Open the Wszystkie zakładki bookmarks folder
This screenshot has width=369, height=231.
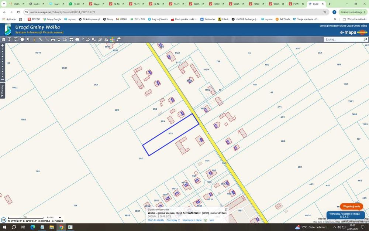[x=355, y=19]
